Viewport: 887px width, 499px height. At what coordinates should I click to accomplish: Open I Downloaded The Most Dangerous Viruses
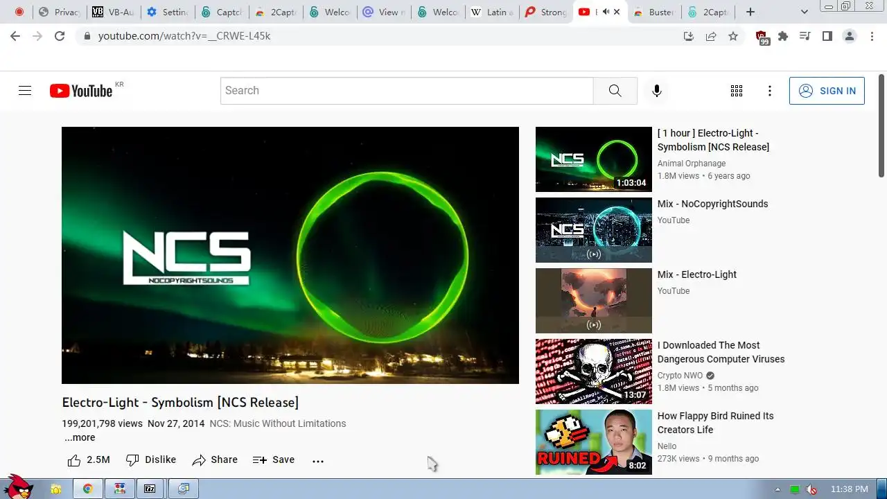pyautogui.click(x=721, y=352)
